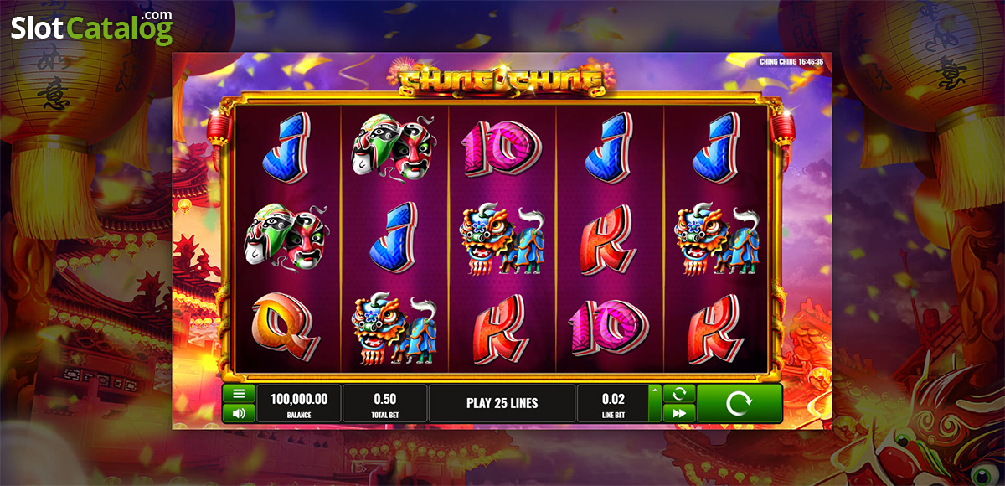
Task: Click the Line Bet 0.02 field
Action: point(613,403)
